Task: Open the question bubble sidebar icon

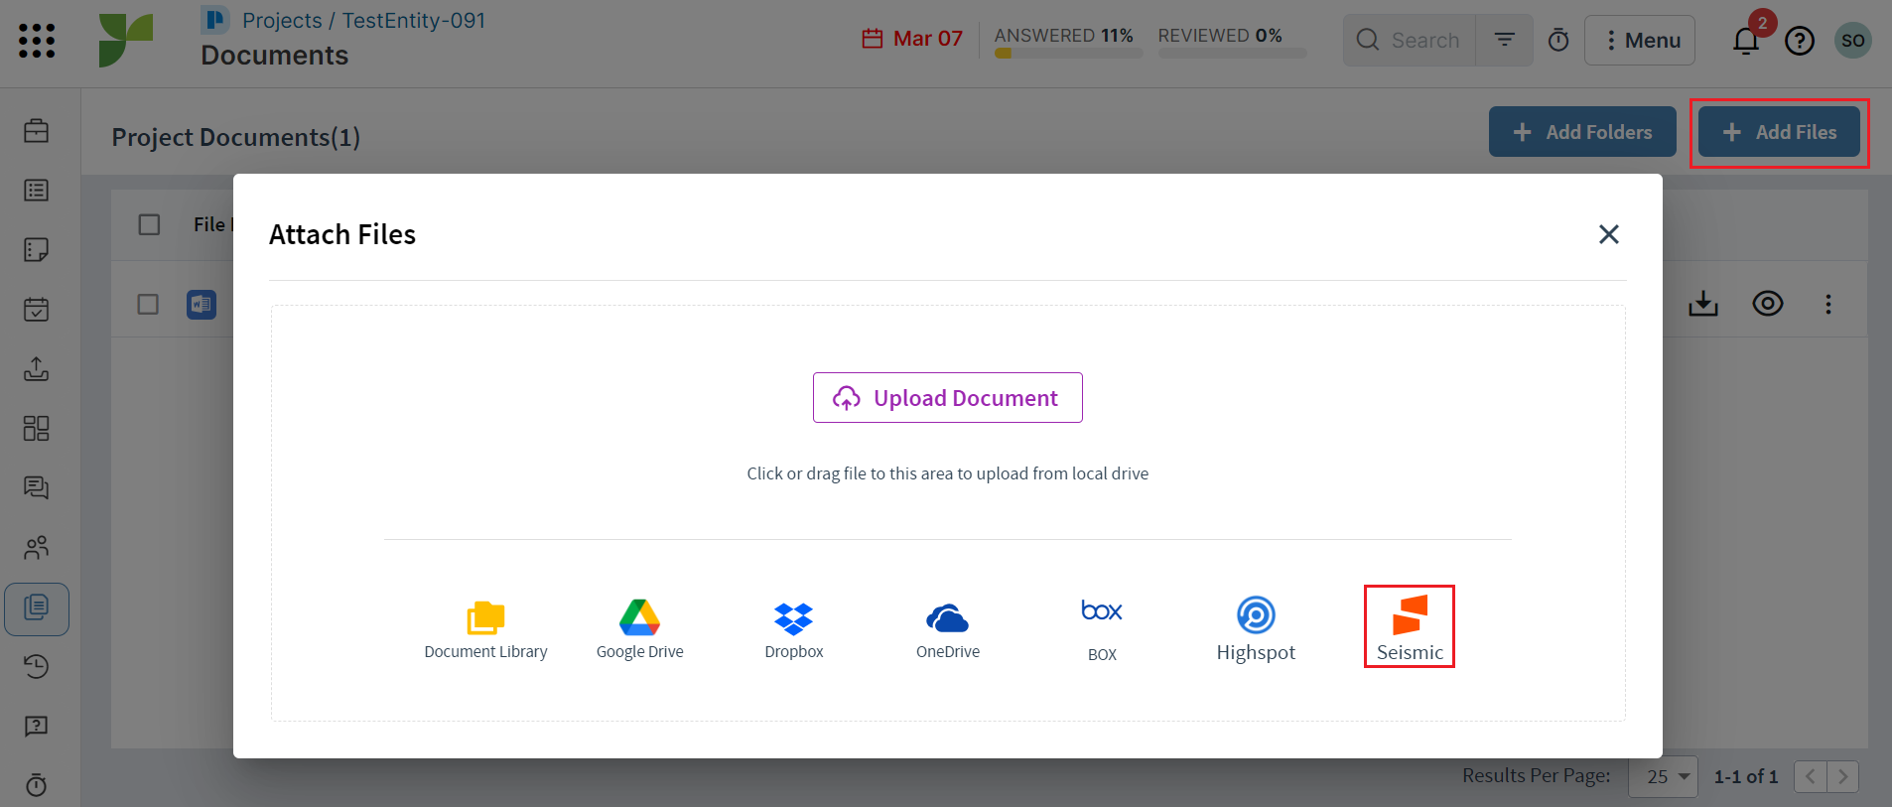Action: (x=37, y=726)
